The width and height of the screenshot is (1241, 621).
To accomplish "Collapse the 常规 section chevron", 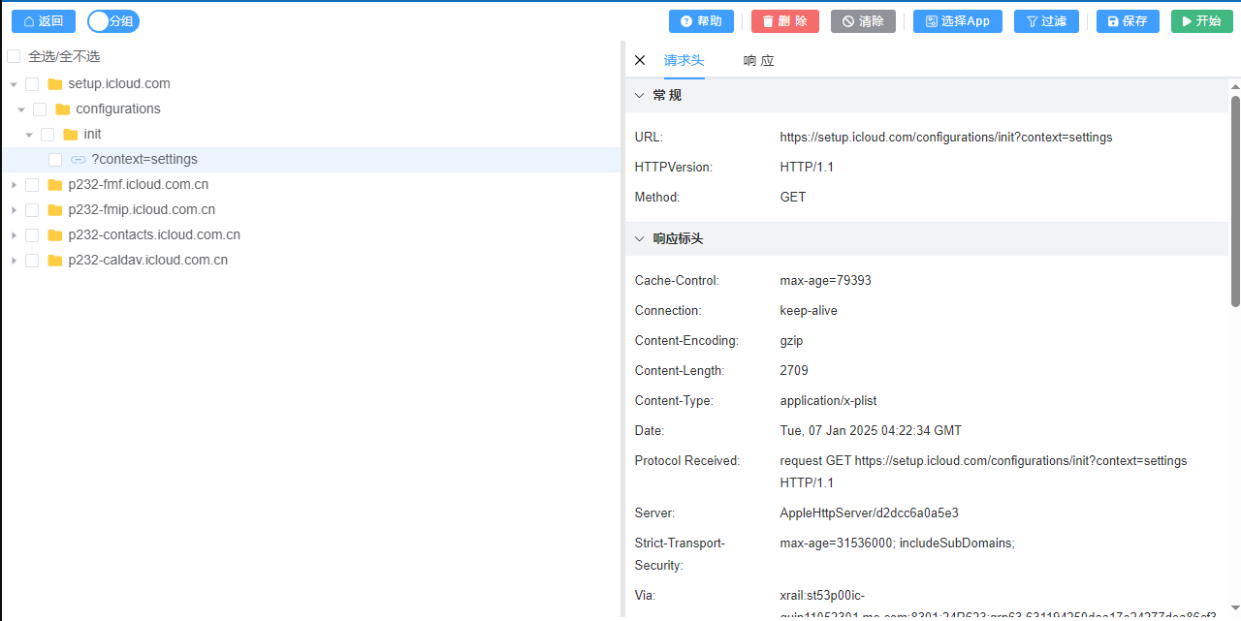I will (x=639, y=95).
